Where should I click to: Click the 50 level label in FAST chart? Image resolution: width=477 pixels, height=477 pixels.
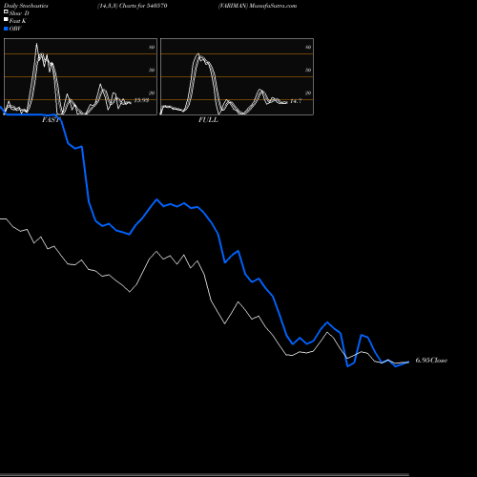tap(152, 70)
